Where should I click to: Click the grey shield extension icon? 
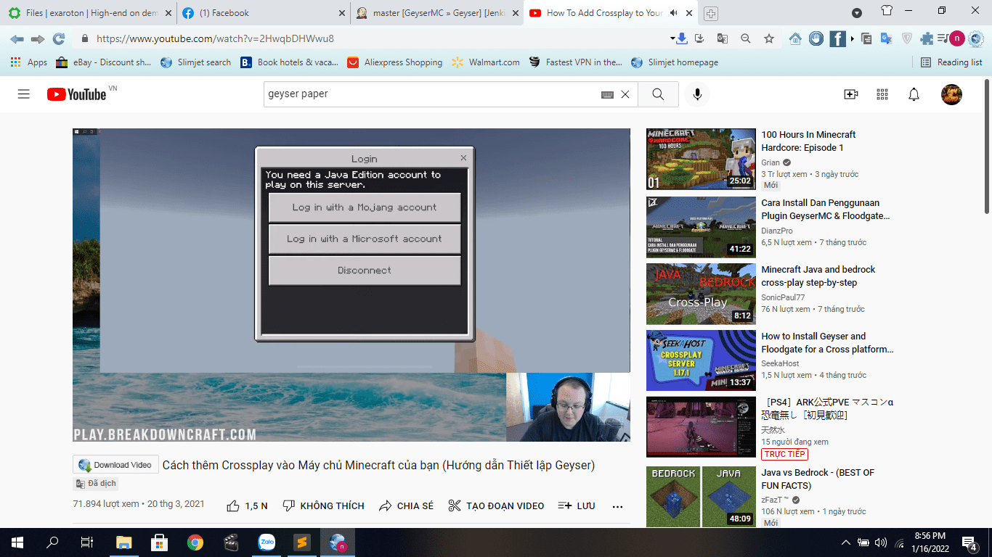click(906, 38)
